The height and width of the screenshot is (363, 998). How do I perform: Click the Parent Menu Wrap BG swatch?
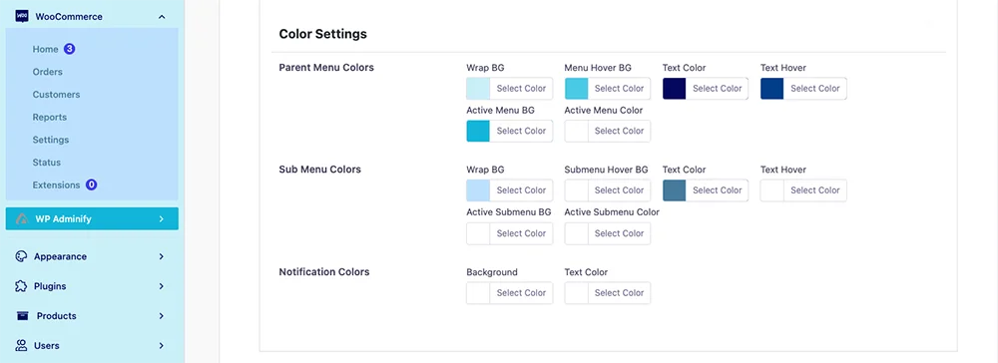click(478, 89)
